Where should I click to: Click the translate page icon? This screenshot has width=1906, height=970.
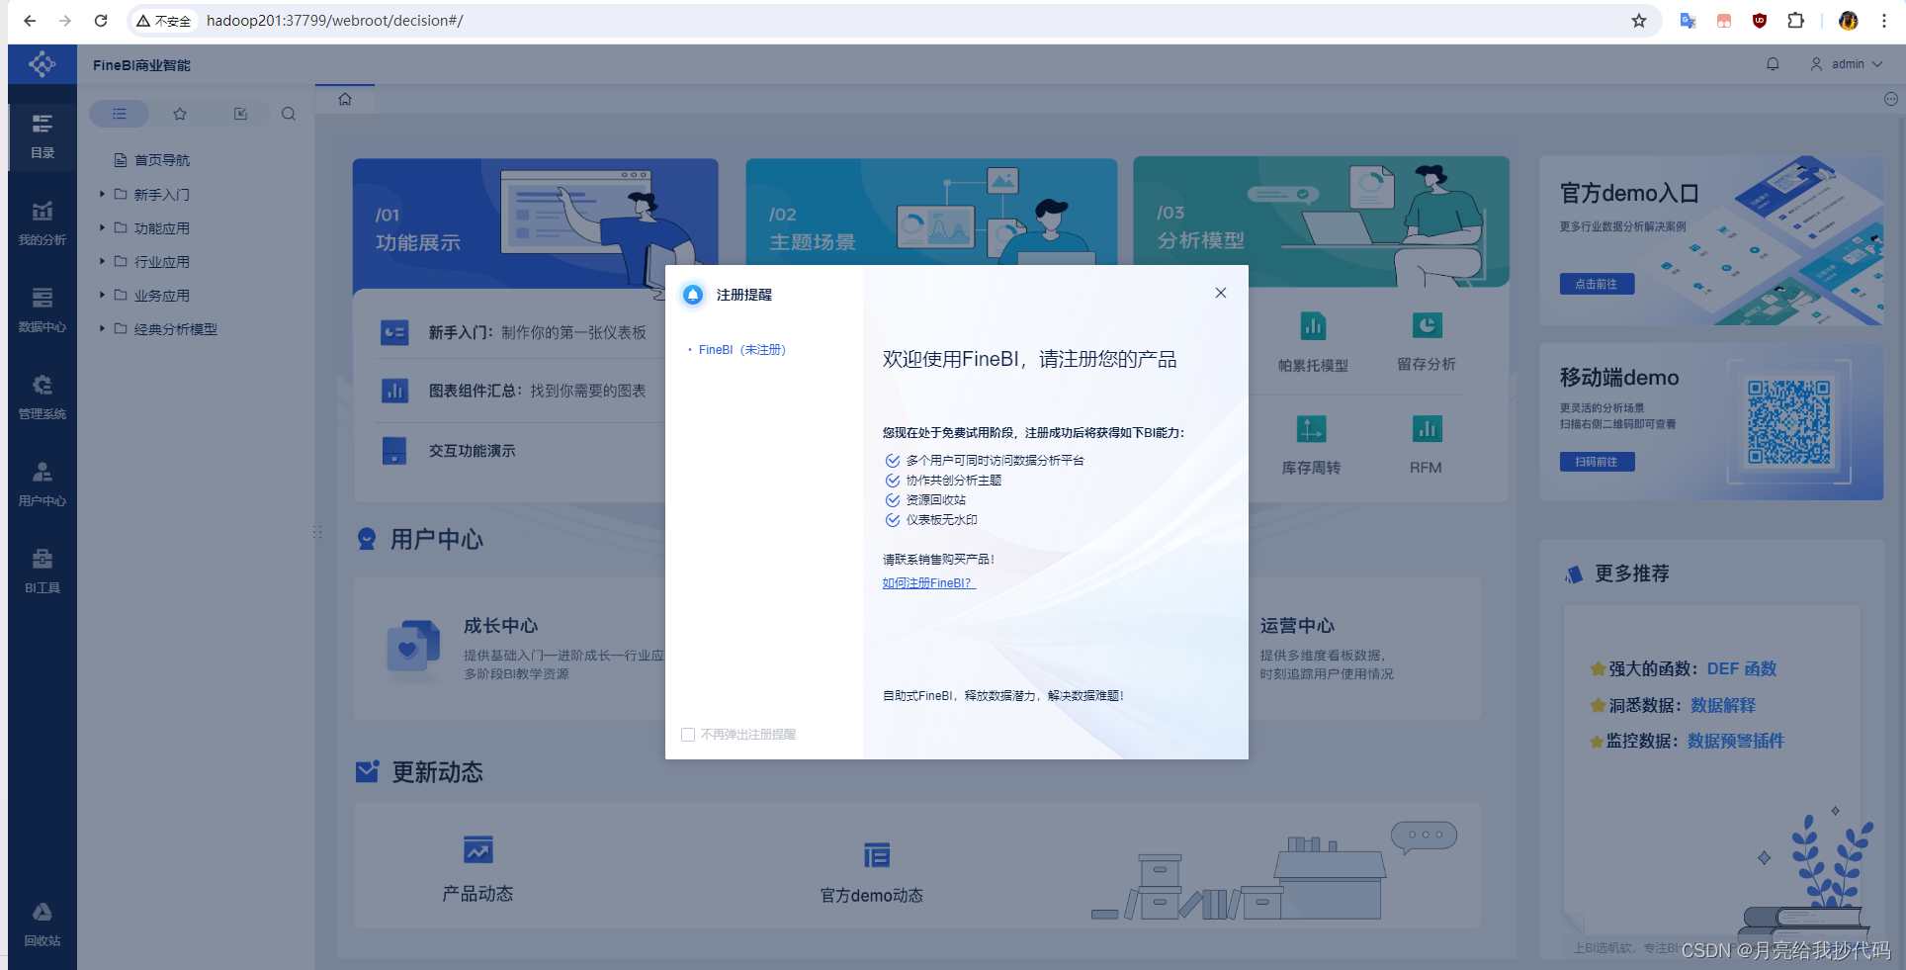tap(1688, 21)
